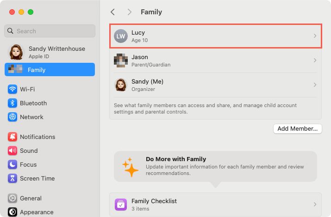Expand the Sandy (Me) Organizer chevron
Screen dimensions: 331x217
pyautogui.click(x=315, y=85)
